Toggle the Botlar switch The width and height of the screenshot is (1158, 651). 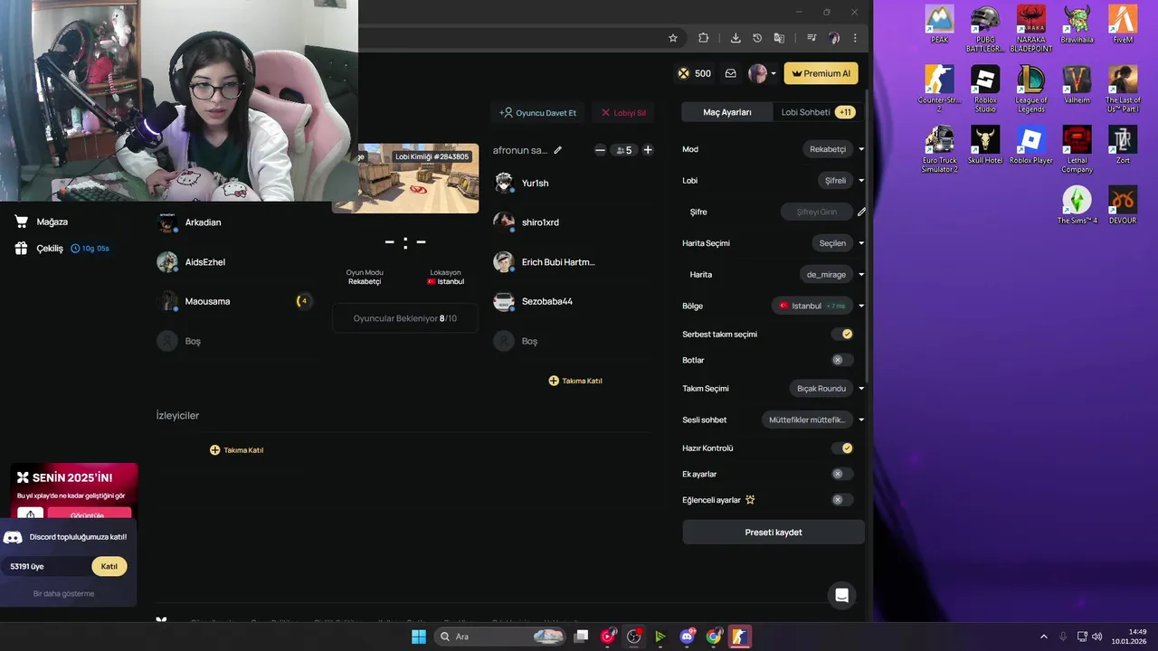[x=842, y=360]
